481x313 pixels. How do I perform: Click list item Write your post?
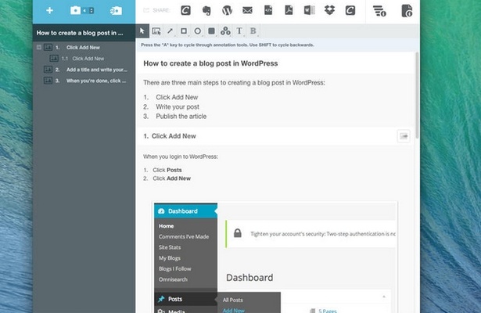tap(178, 106)
